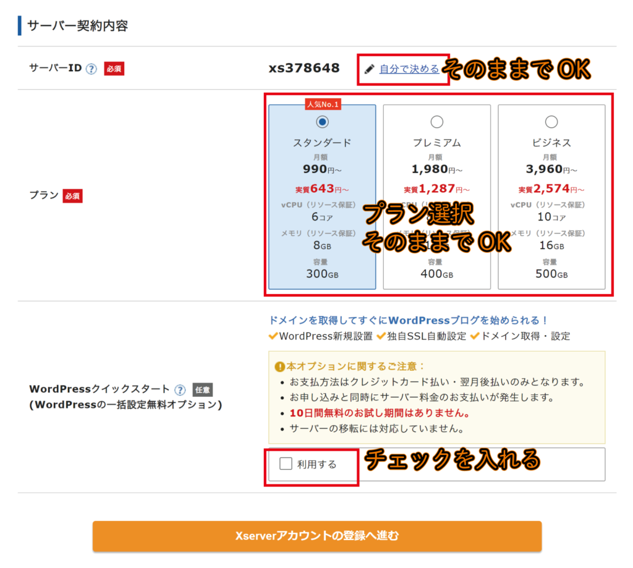
Task: Open the 自分で決める link
Action: 409,69
